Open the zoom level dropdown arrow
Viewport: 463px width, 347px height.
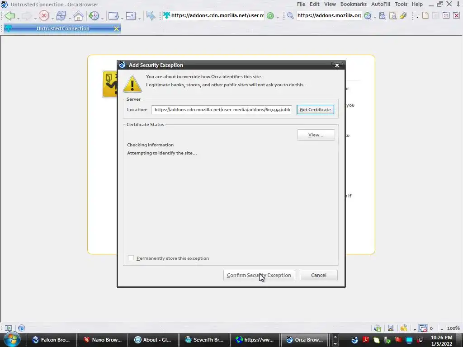point(442,329)
